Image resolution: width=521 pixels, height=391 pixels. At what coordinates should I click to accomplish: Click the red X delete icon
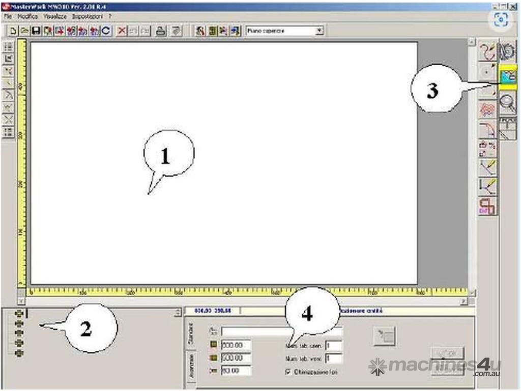pos(122,31)
